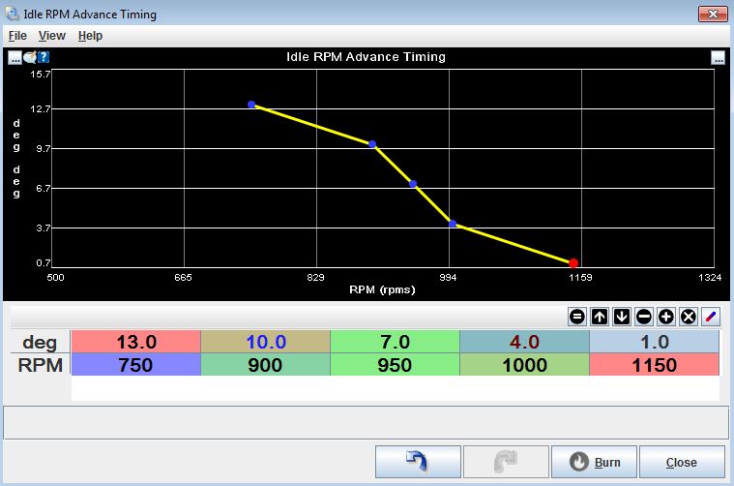Screen dimensions: 734x486
Task: Click the Close button at bottom
Action: (x=682, y=462)
